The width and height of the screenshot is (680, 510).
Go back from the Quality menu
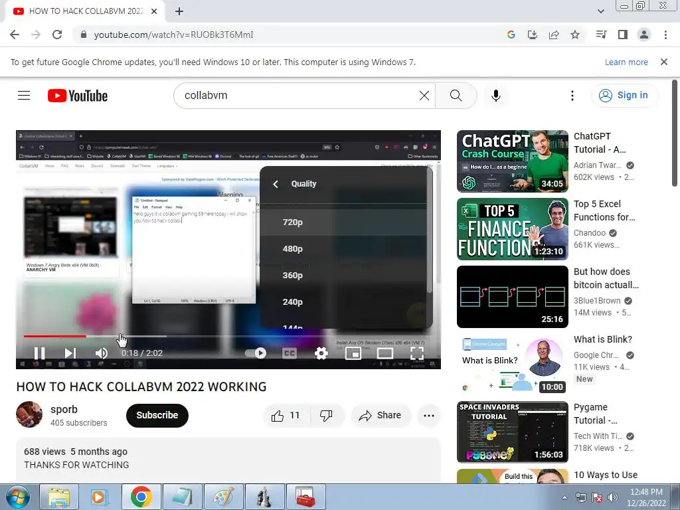[x=276, y=184]
